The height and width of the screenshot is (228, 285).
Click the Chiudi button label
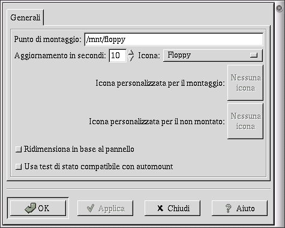[x=179, y=208]
